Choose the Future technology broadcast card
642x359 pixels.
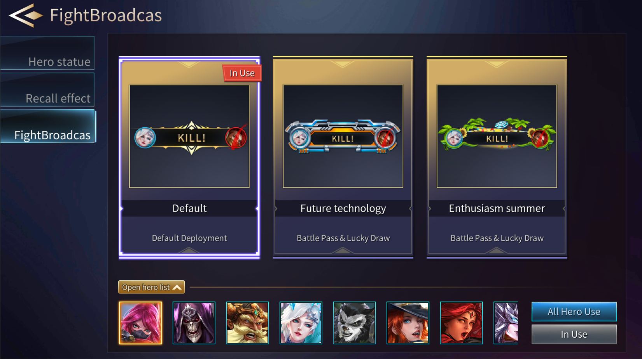point(343,157)
